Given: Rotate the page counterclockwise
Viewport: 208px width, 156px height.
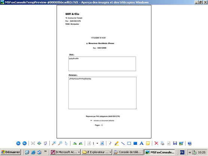Looking at the screenshot, I should (x=81, y=143).
